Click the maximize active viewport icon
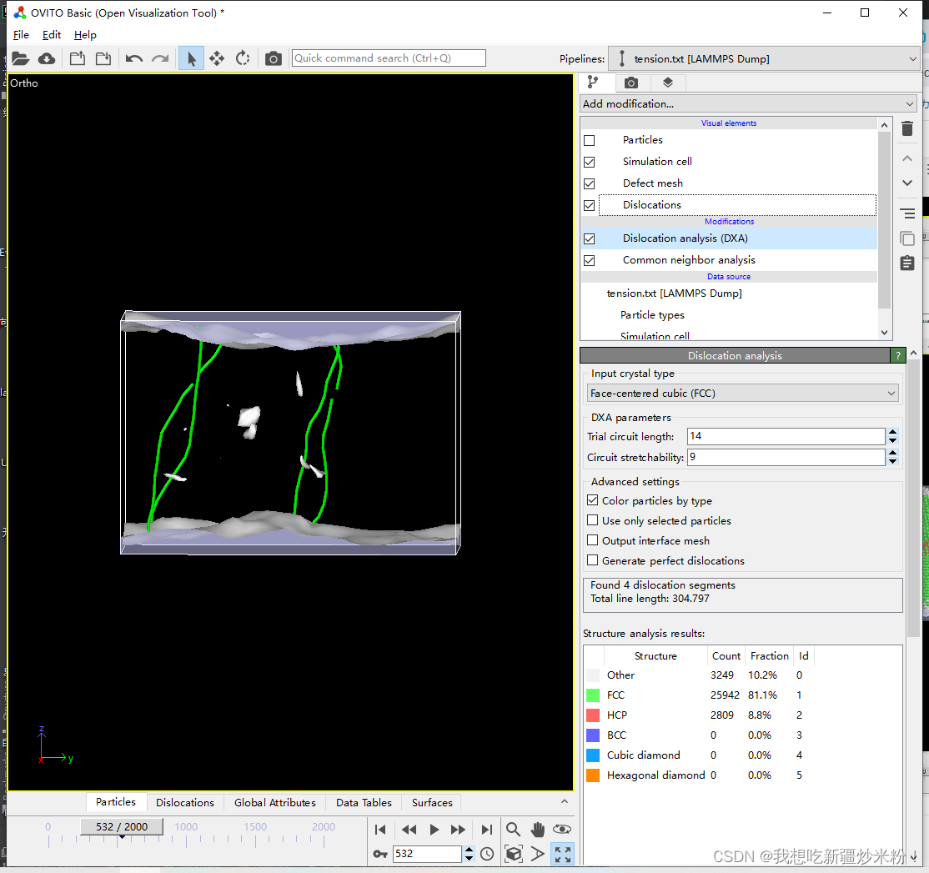 click(x=563, y=854)
